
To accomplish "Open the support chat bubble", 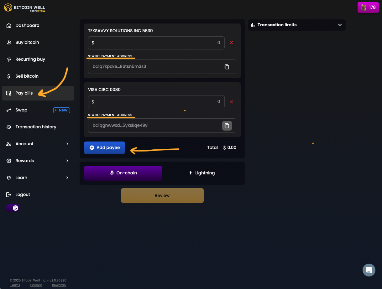I will [x=369, y=270].
